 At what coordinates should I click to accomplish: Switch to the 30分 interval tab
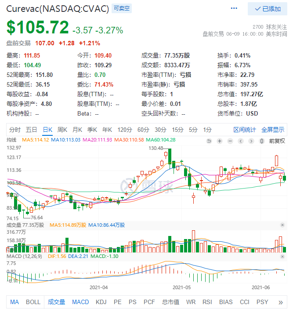coord(160,130)
